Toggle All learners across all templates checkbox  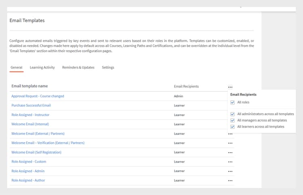[232, 127]
